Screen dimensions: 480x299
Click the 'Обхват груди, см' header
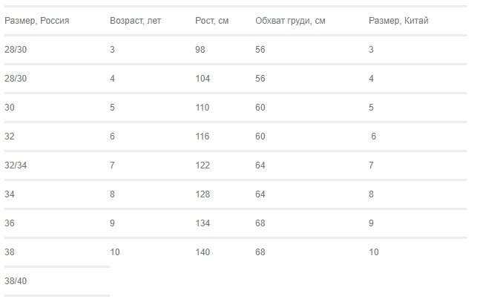click(x=290, y=21)
